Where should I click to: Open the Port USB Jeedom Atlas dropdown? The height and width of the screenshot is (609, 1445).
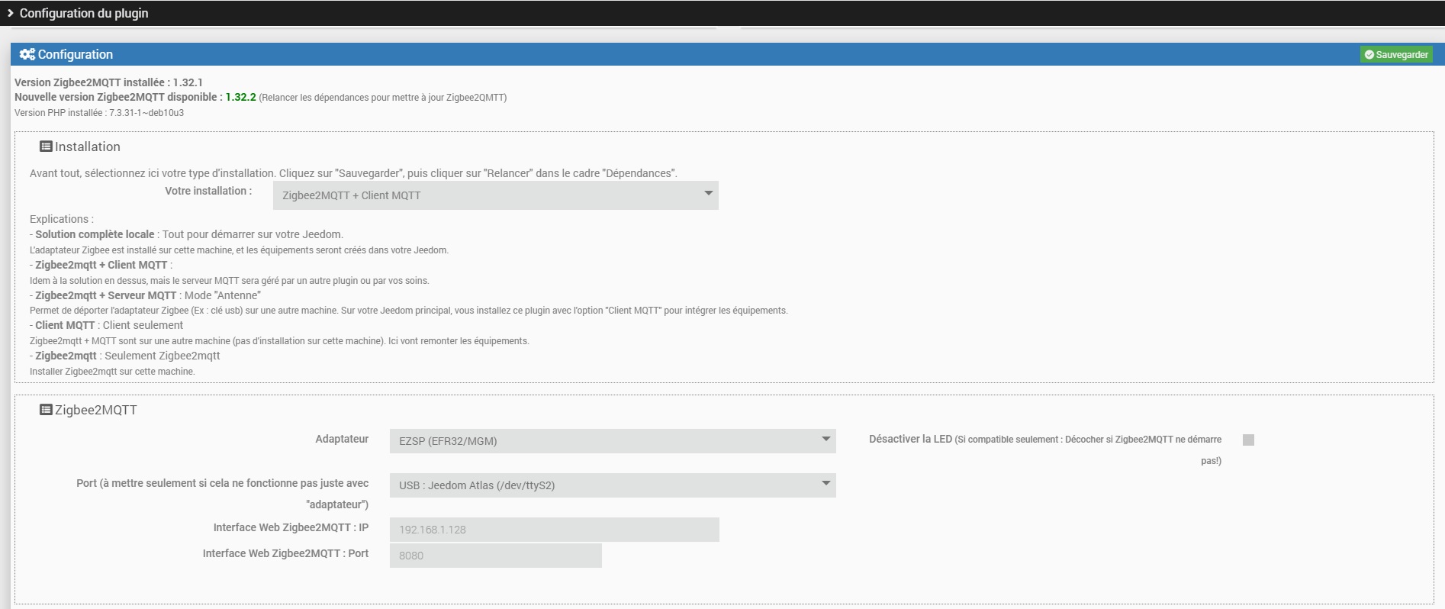coord(613,485)
